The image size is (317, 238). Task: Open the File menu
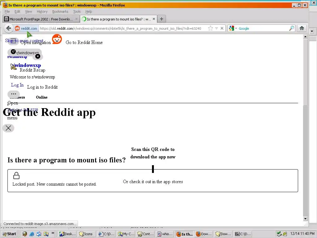(x=7, y=11)
